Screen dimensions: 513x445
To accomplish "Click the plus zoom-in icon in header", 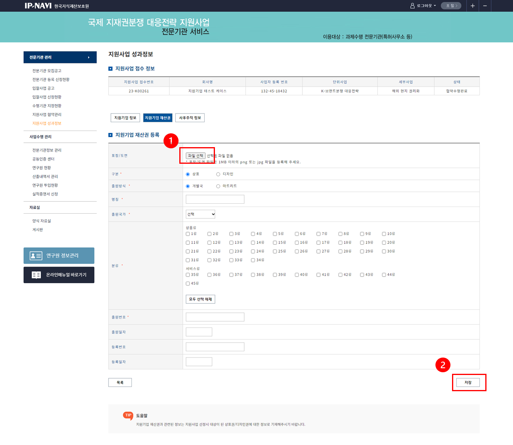I will pyautogui.click(x=472, y=6).
